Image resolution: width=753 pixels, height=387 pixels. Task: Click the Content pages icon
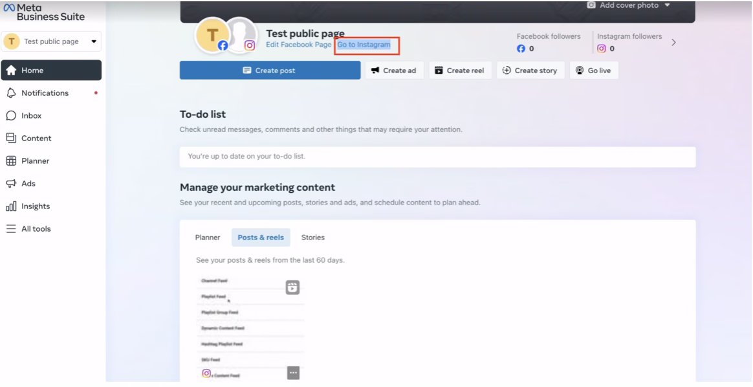point(11,138)
